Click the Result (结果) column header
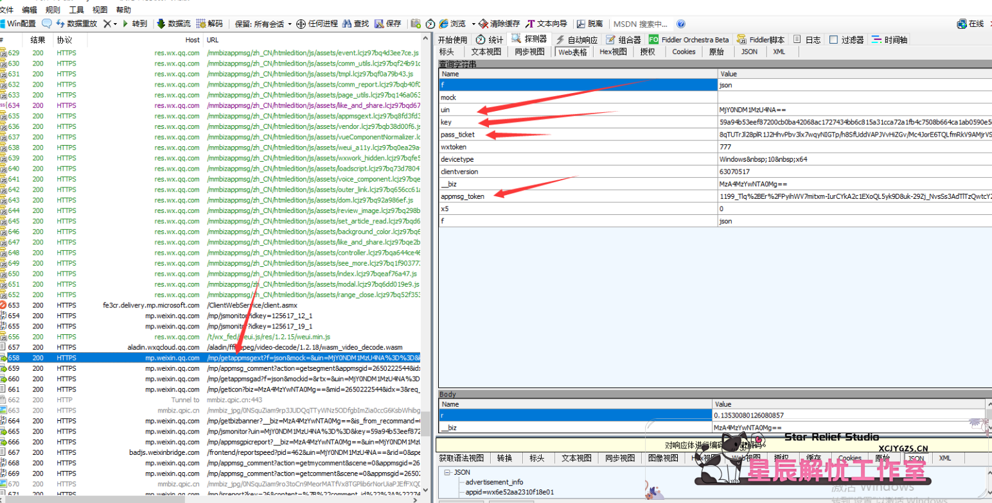 pos(39,40)
